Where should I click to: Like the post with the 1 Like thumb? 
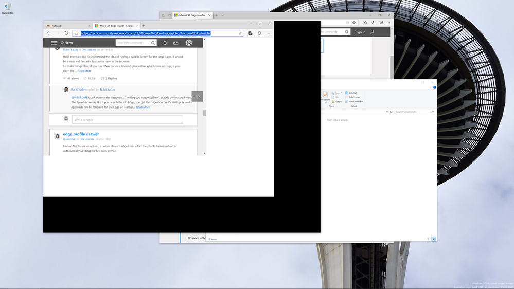89,78
